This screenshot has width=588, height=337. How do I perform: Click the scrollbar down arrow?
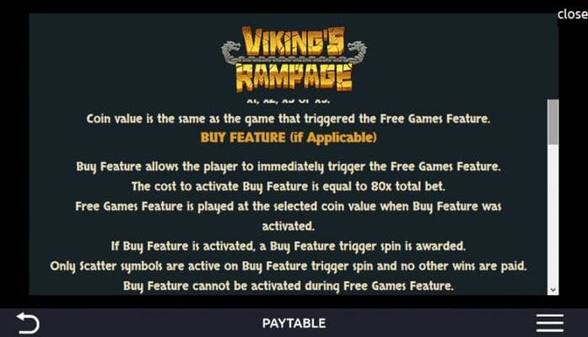coord(553,290)
